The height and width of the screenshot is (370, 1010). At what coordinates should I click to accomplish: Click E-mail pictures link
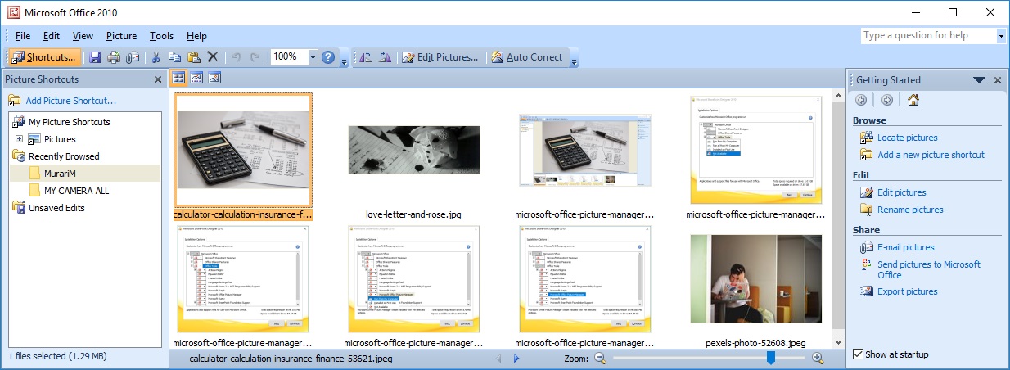(905, 247)
